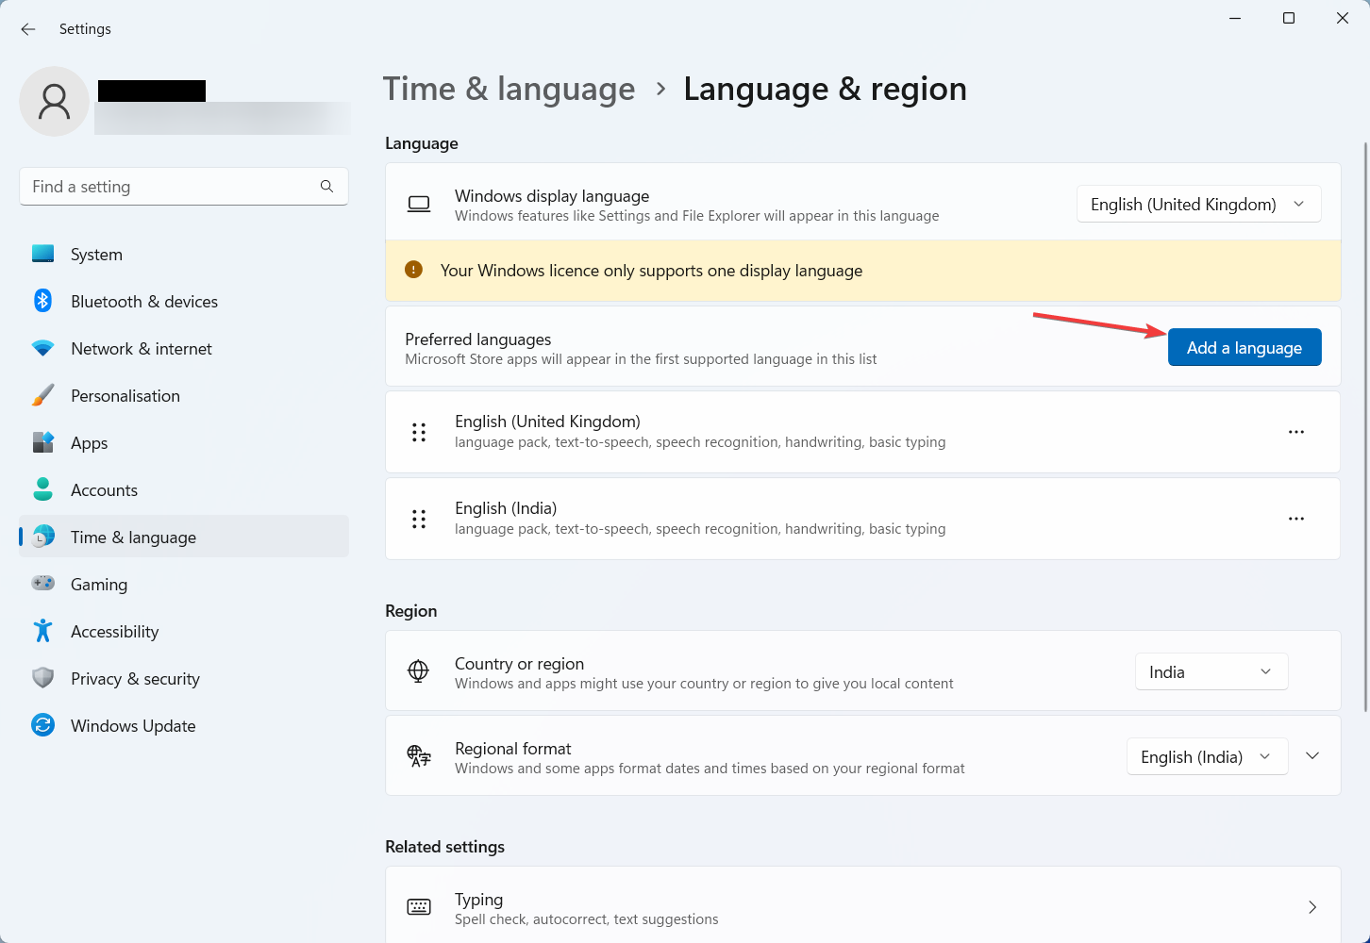Image resolution: width=1370 pixels, height=943 pixels.
Task: Open the Country or region India dropdown
Action: pyautogui.click(x=1211, y=671)
